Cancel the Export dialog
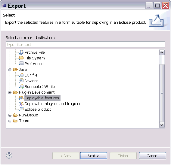The width and height of the screenshot is (171, 165). pos(152,156)
